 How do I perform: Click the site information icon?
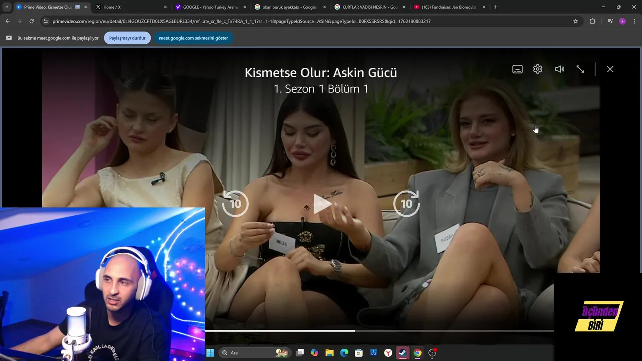pos(46,21)
